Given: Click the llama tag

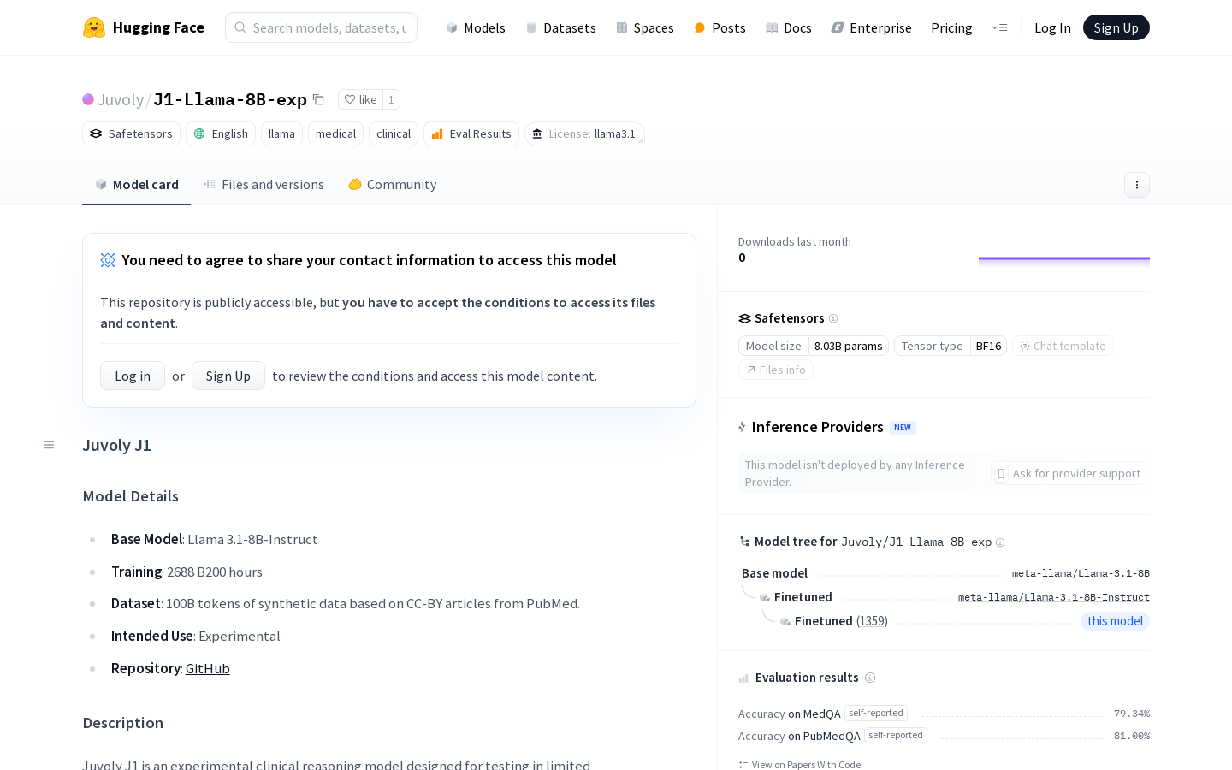Looking at the screenshot, I should [x=281, y=133].
